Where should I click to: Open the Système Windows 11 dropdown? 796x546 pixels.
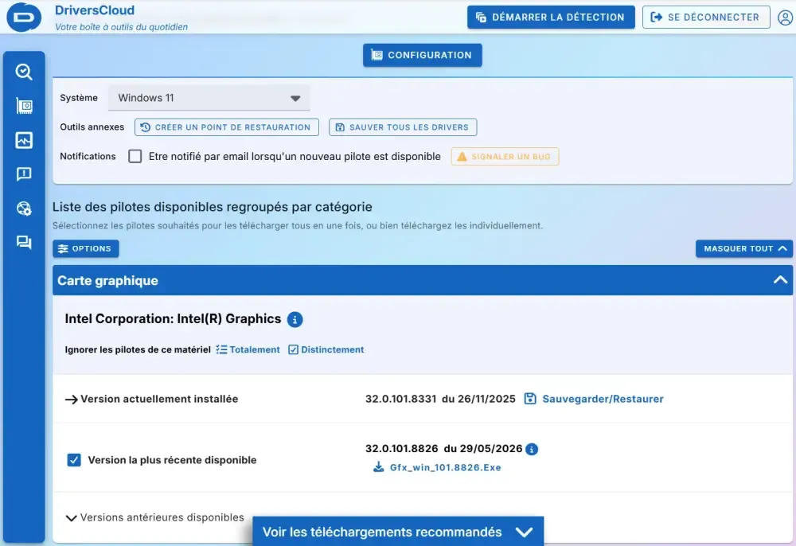tap(209, 98)
